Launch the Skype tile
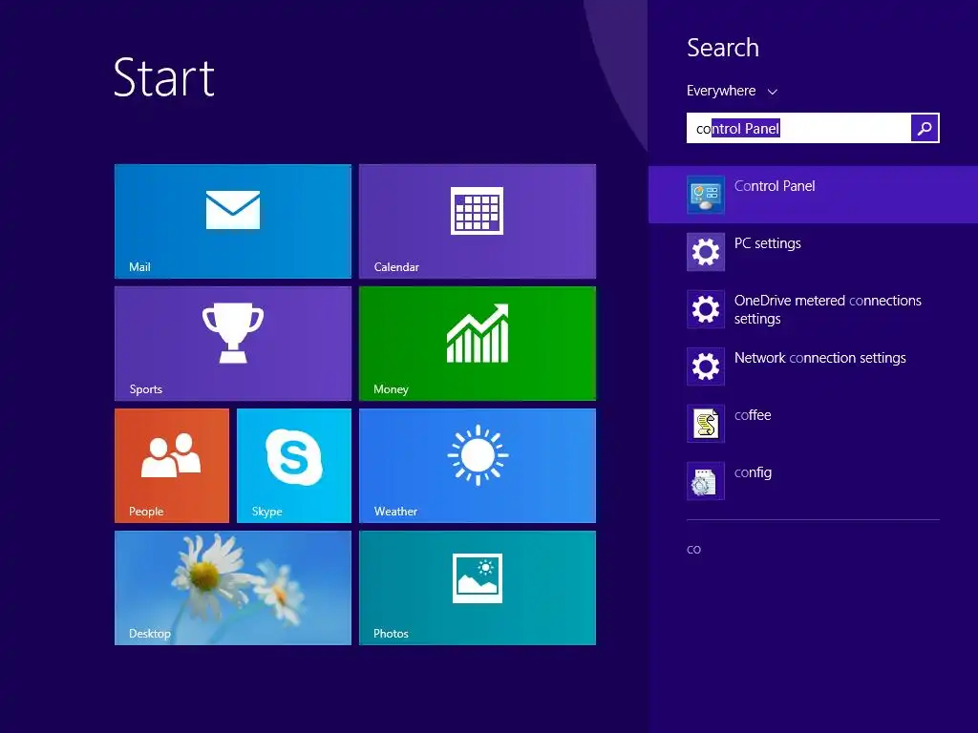Viewport: 978px width, 733px height. point(294,466)
